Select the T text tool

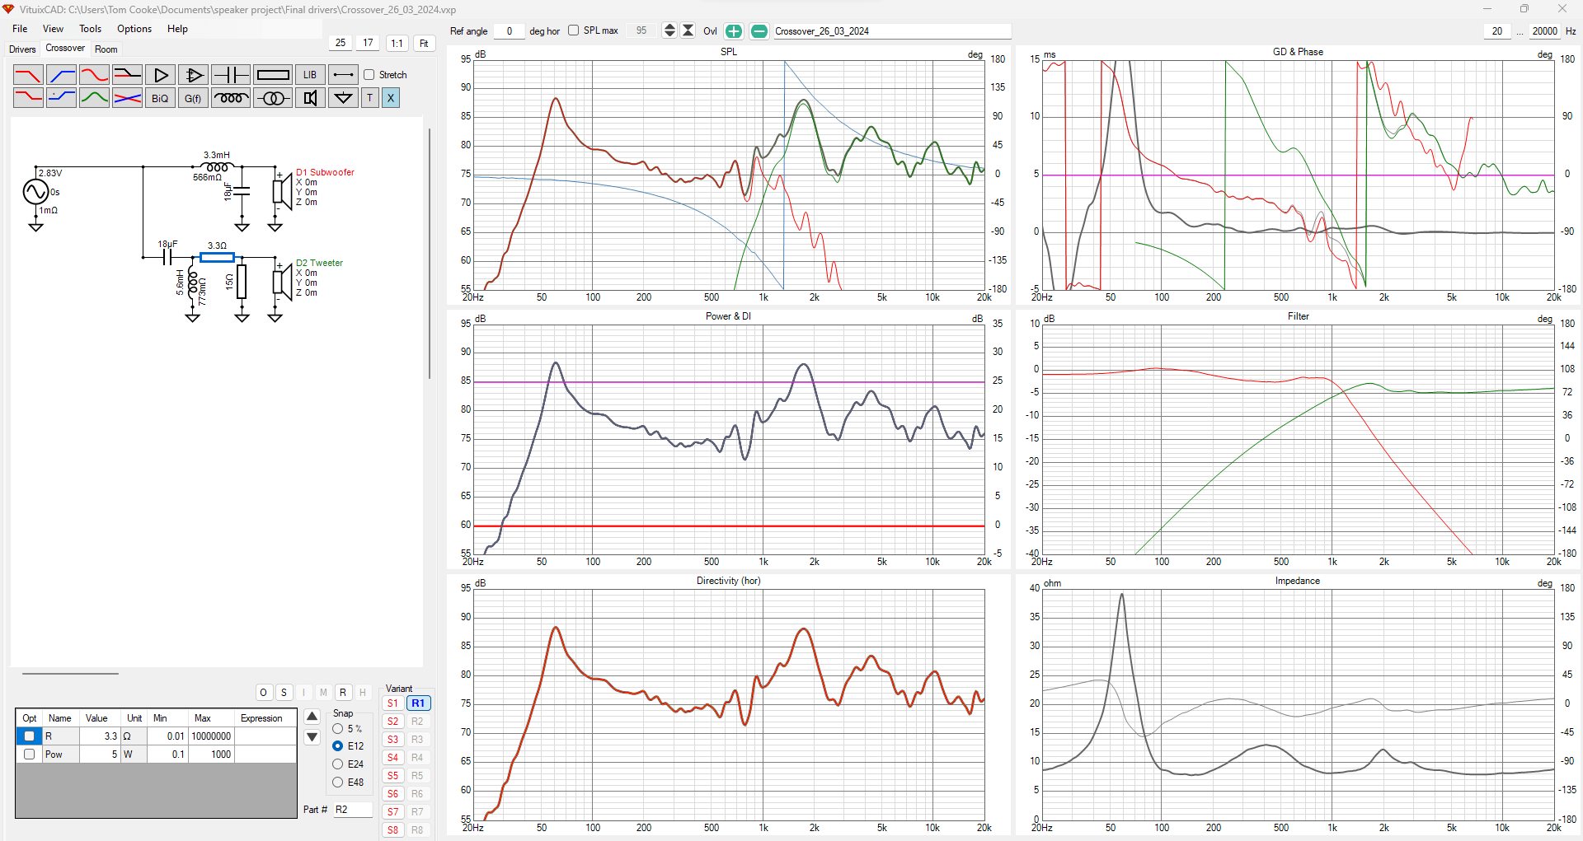tap(369, 98)
